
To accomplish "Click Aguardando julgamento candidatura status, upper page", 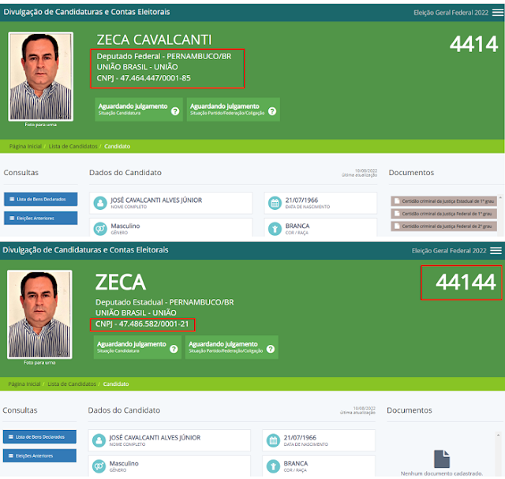I will pos(139,110).
